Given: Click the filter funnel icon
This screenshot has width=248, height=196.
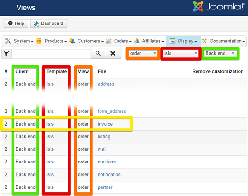Looking at the screenshot, I should click(6, 54).
